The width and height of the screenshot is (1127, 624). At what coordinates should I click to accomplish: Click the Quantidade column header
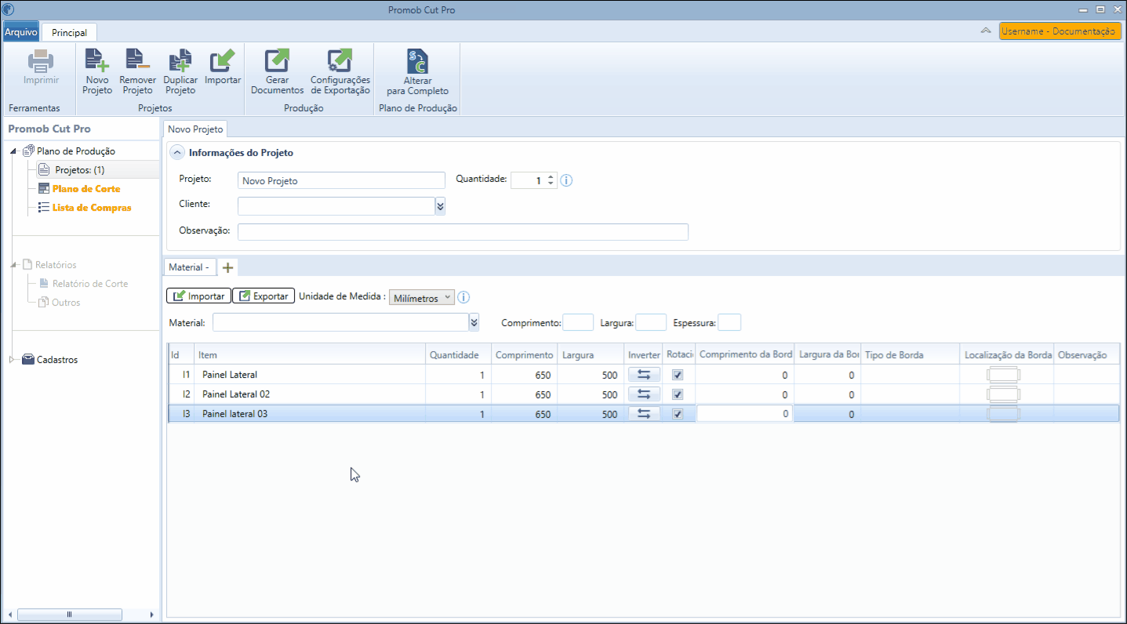458,355
